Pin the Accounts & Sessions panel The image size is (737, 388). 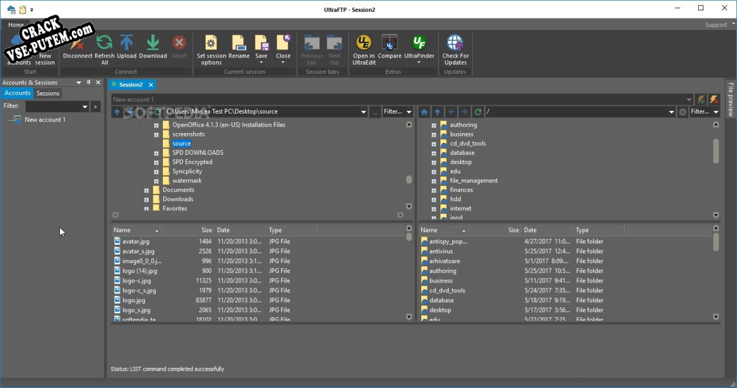89,83
